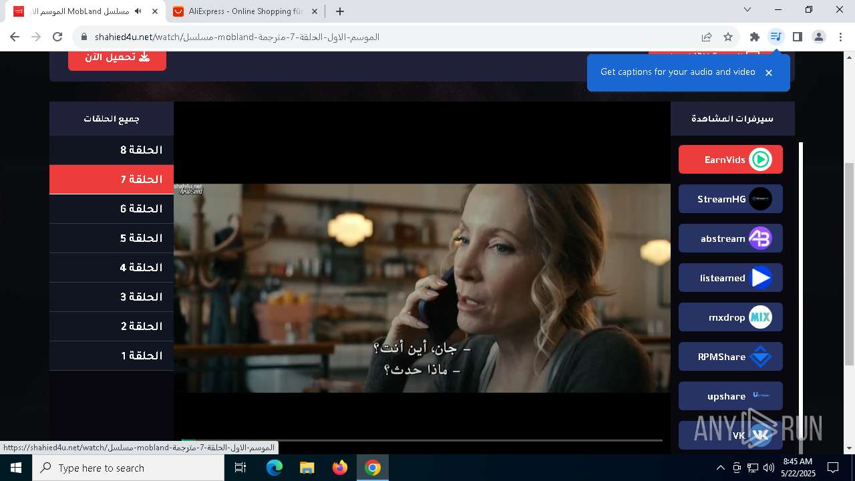The width and height of the screenshot is (855, 481).
Task: Open episode الحلقة 8
Action: [112, 150]
